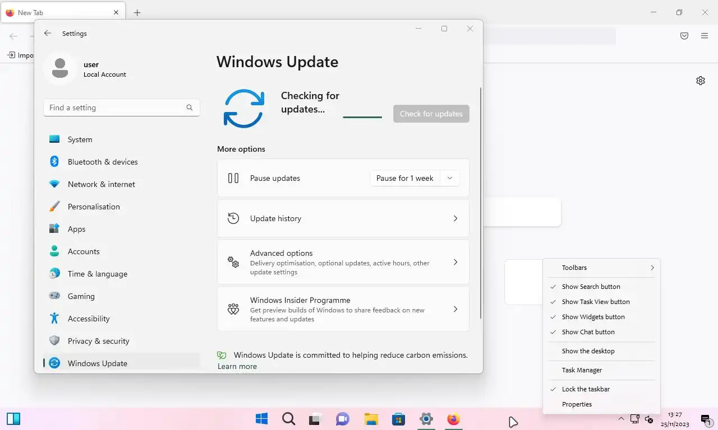Click the search magnifier in Find a setting
Screen dimensions: 718x430
[190, 107]
